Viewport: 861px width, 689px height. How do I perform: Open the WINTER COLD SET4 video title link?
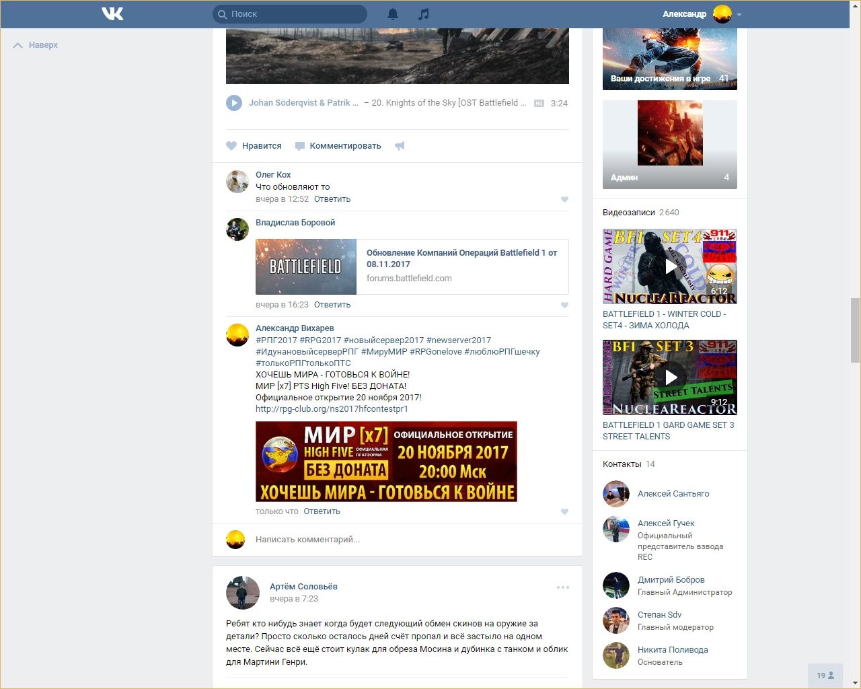click(x=665, y=320)
